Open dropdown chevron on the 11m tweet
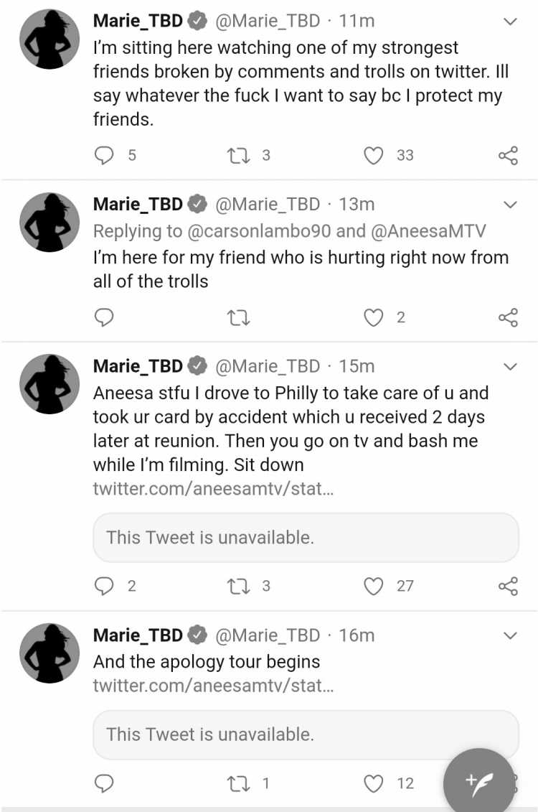 (510, 22)
